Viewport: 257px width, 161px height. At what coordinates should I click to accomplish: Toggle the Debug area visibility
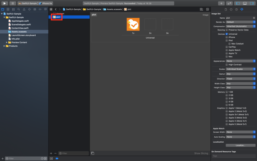click(x=245, y=3)
